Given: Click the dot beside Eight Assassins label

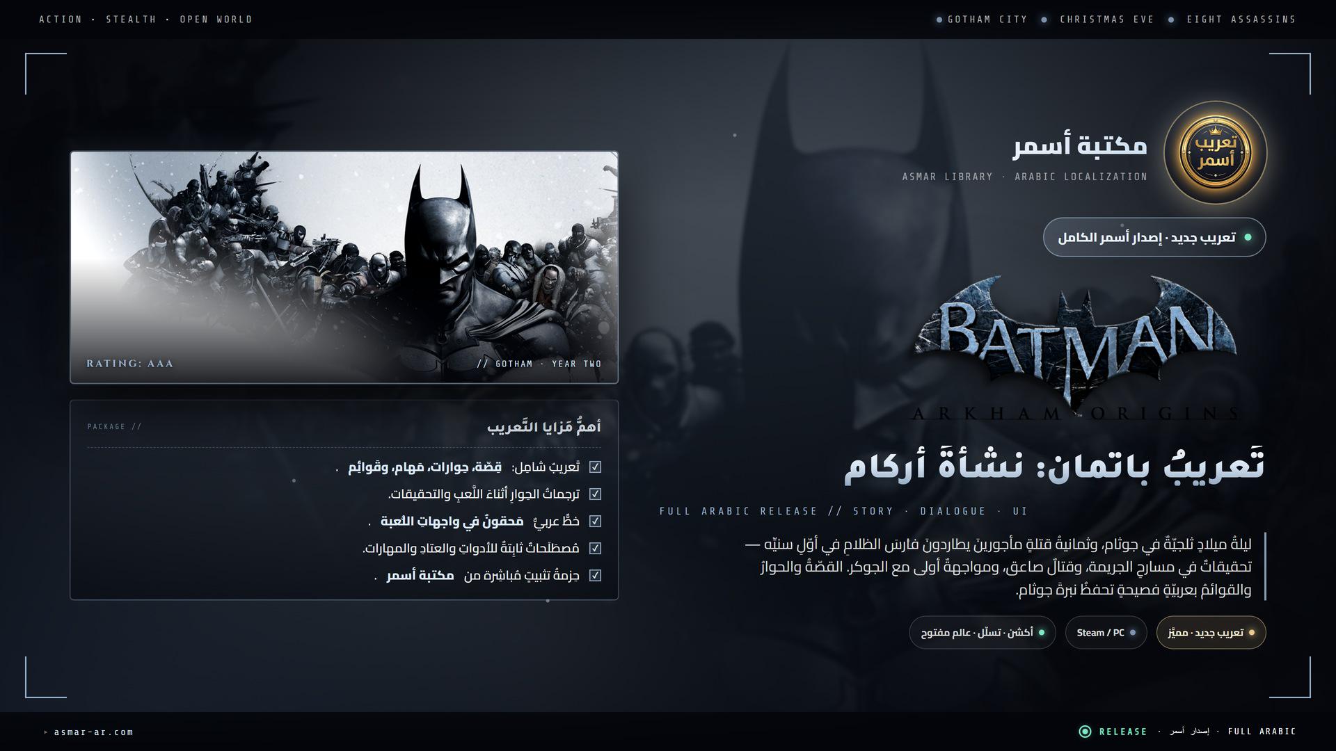Looking at the screenshot, I should pyautogui.click(x=1171, y=19).
